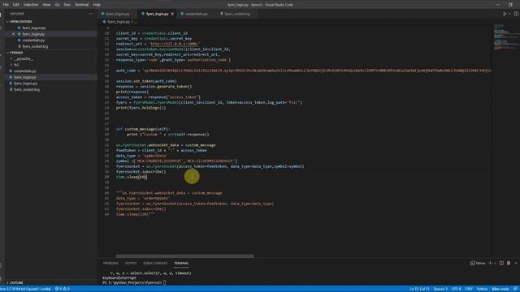The height and width of the screenshot is (292, 520).
Task: Open notifications bell in status bar
Action: click(x=515, y=289)
